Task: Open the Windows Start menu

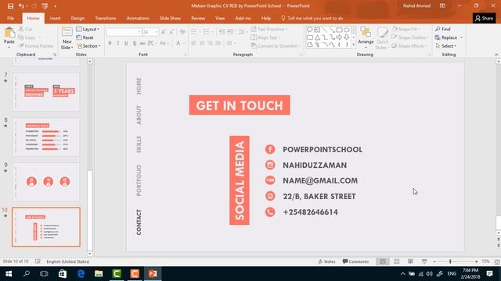Action: 9,274
